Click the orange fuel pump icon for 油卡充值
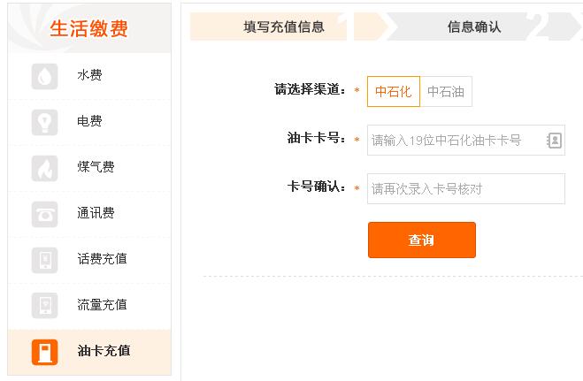Image resolution: width=583 pixels, height=381 pixels. (x=44, y=352)
